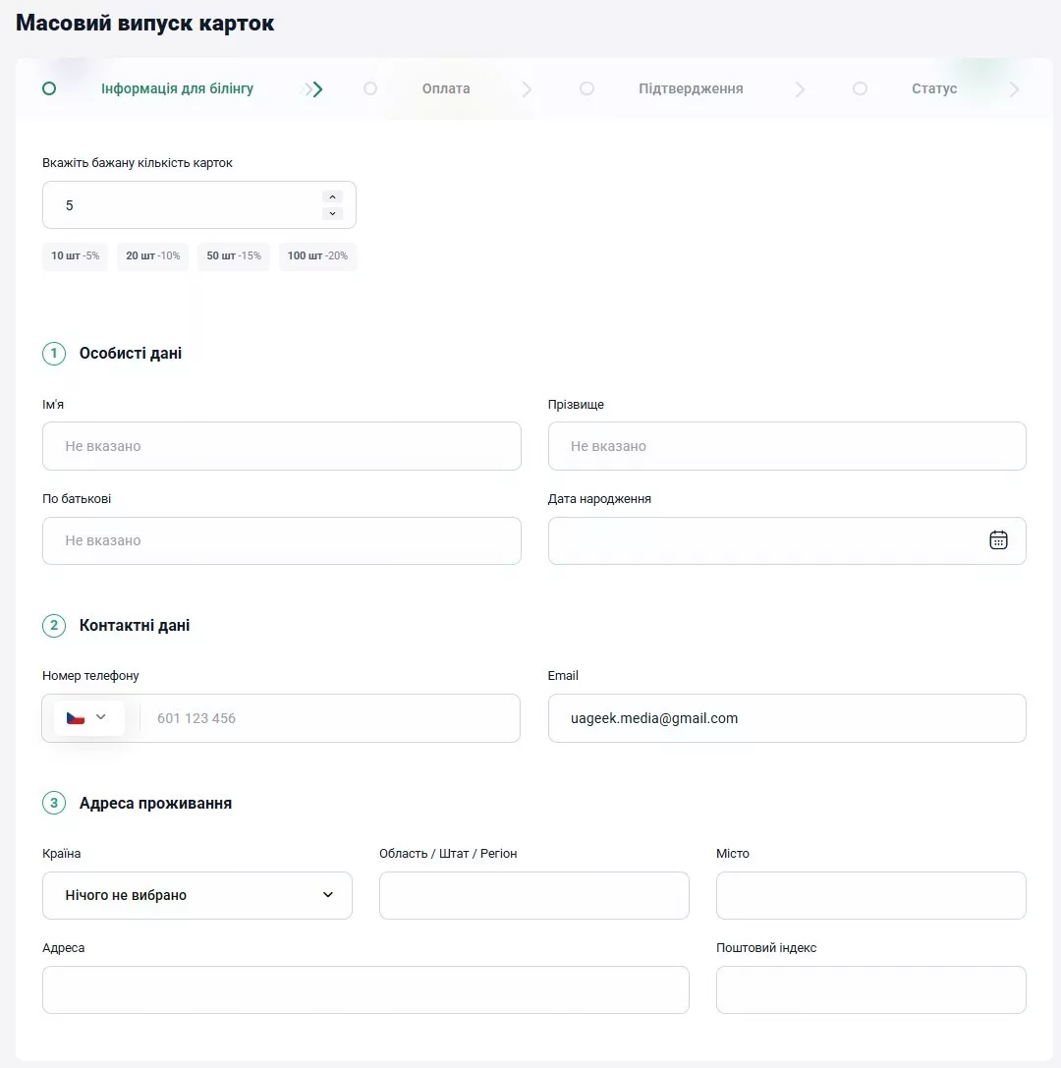Switch to the Підтвердження step
Viewport: 1061px width, 1068px height.
pos(690,88)
